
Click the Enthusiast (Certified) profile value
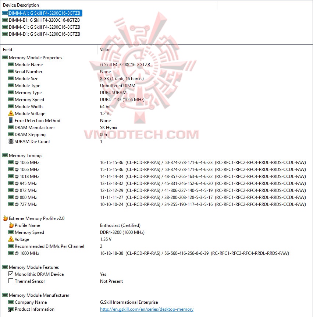click(120, 225)
